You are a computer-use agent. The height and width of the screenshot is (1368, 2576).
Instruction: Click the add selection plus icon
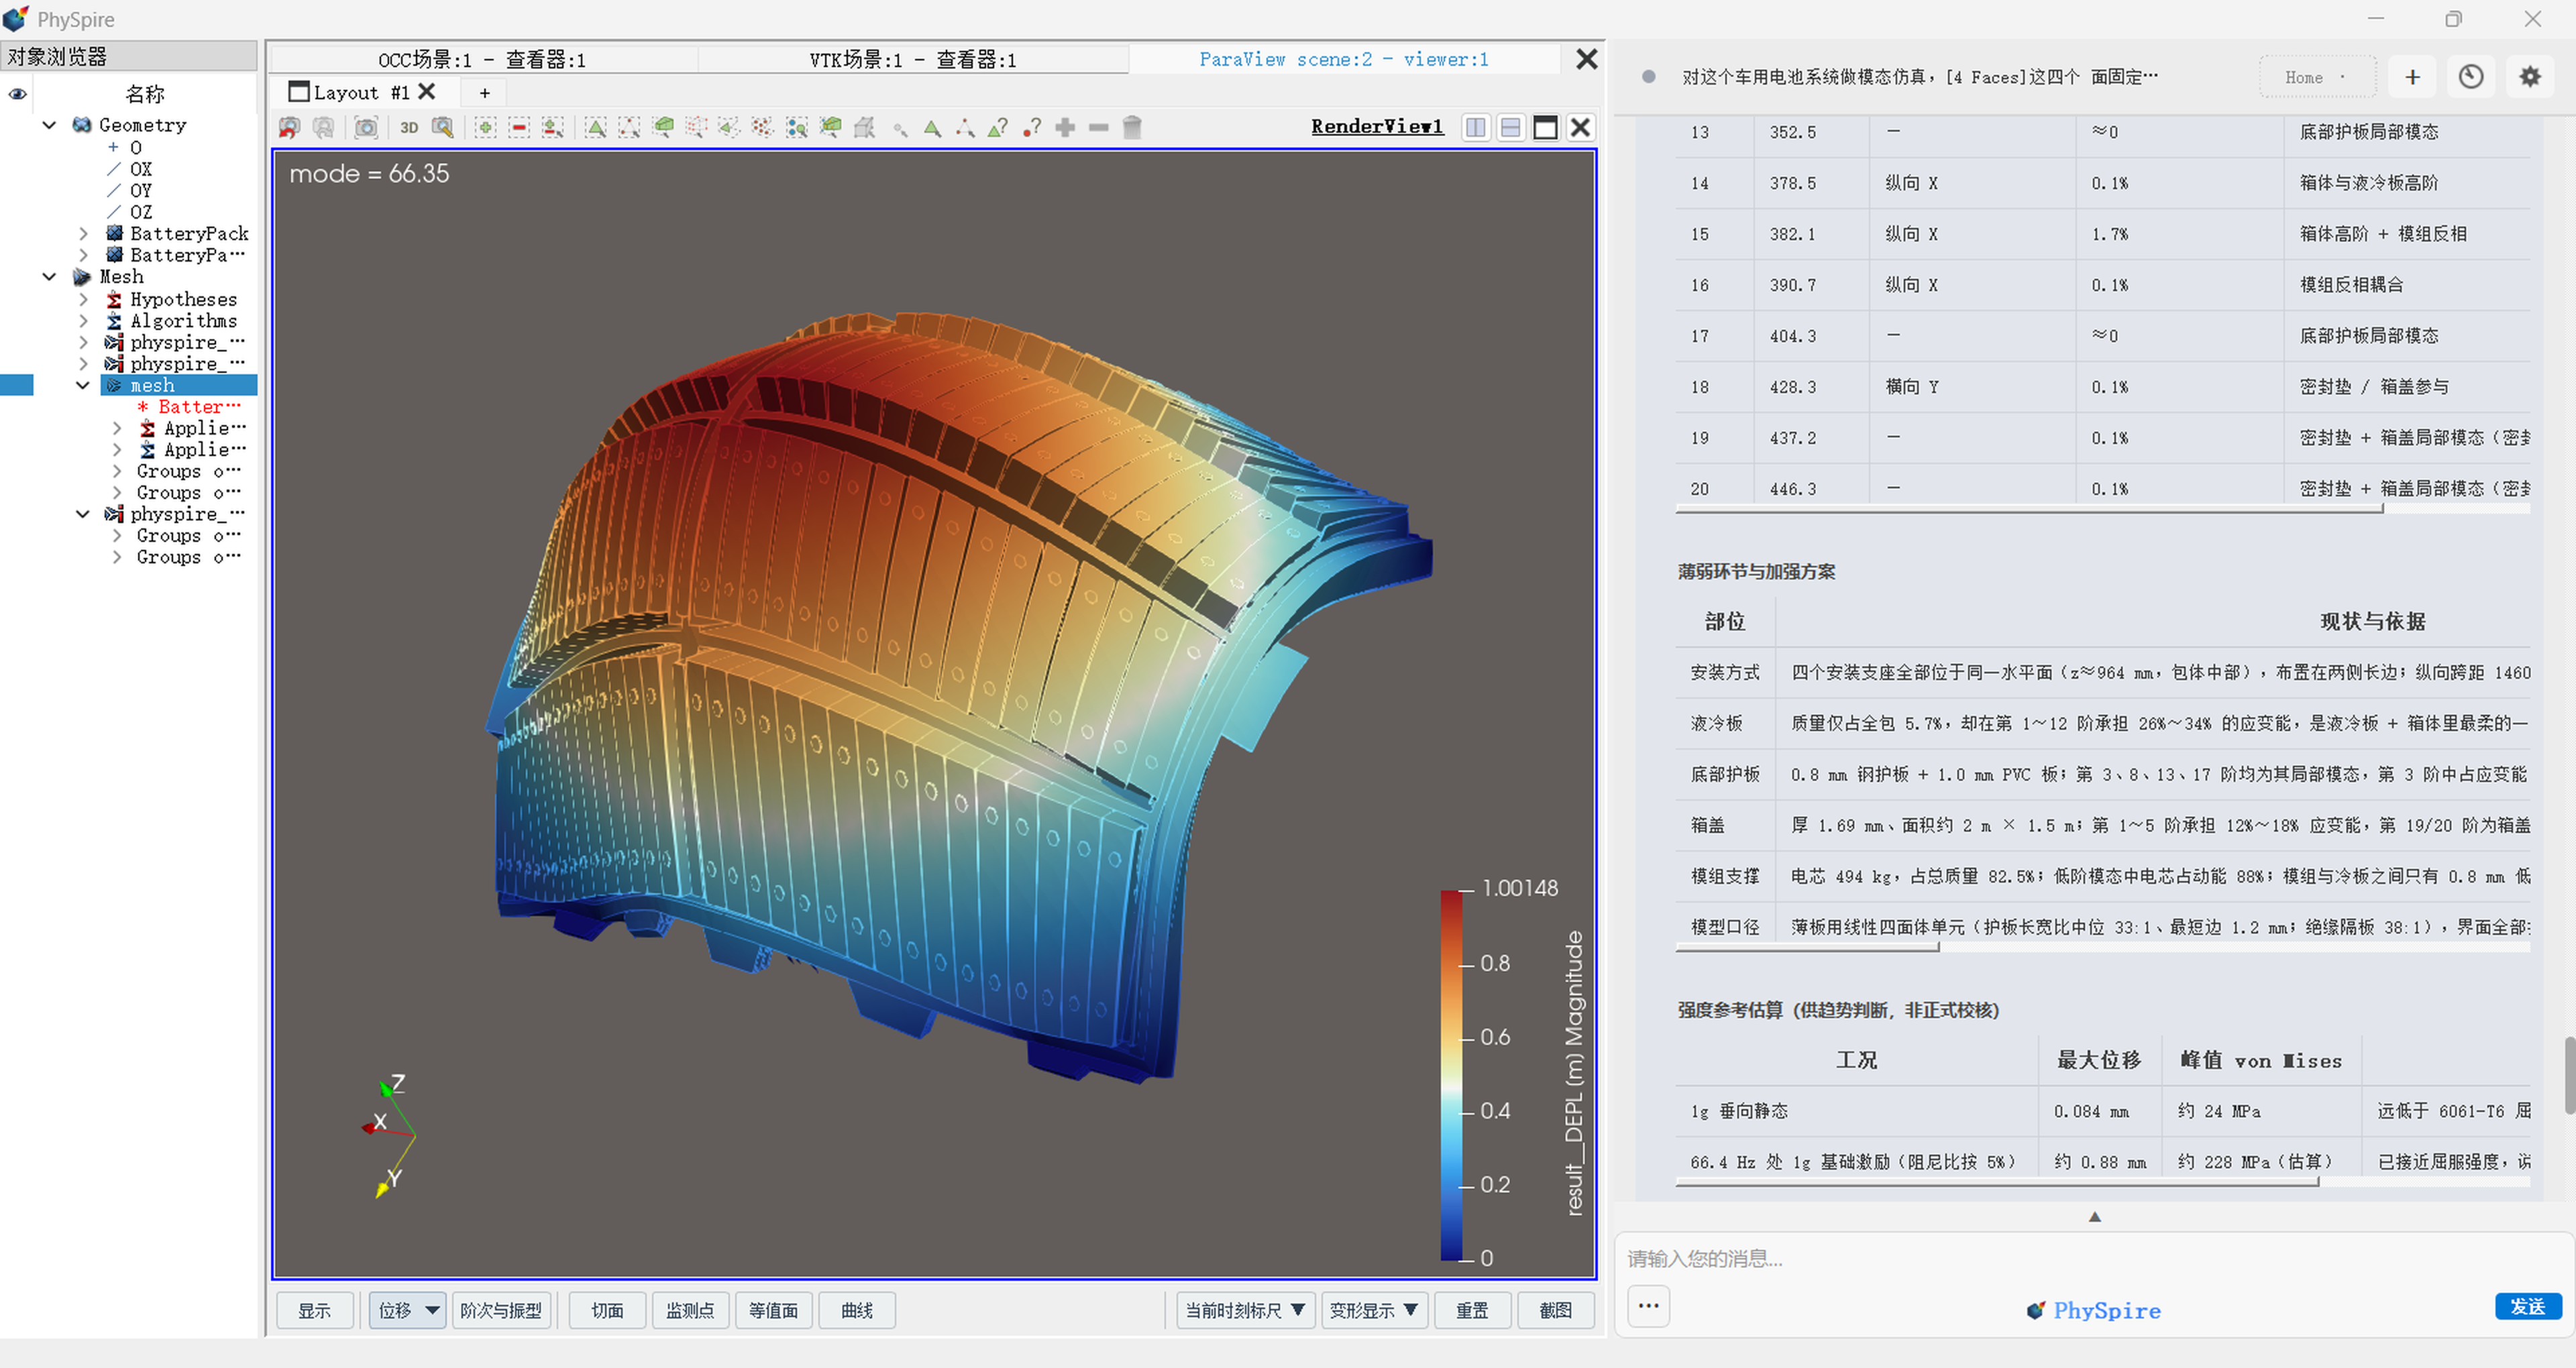tap(485, 127)
